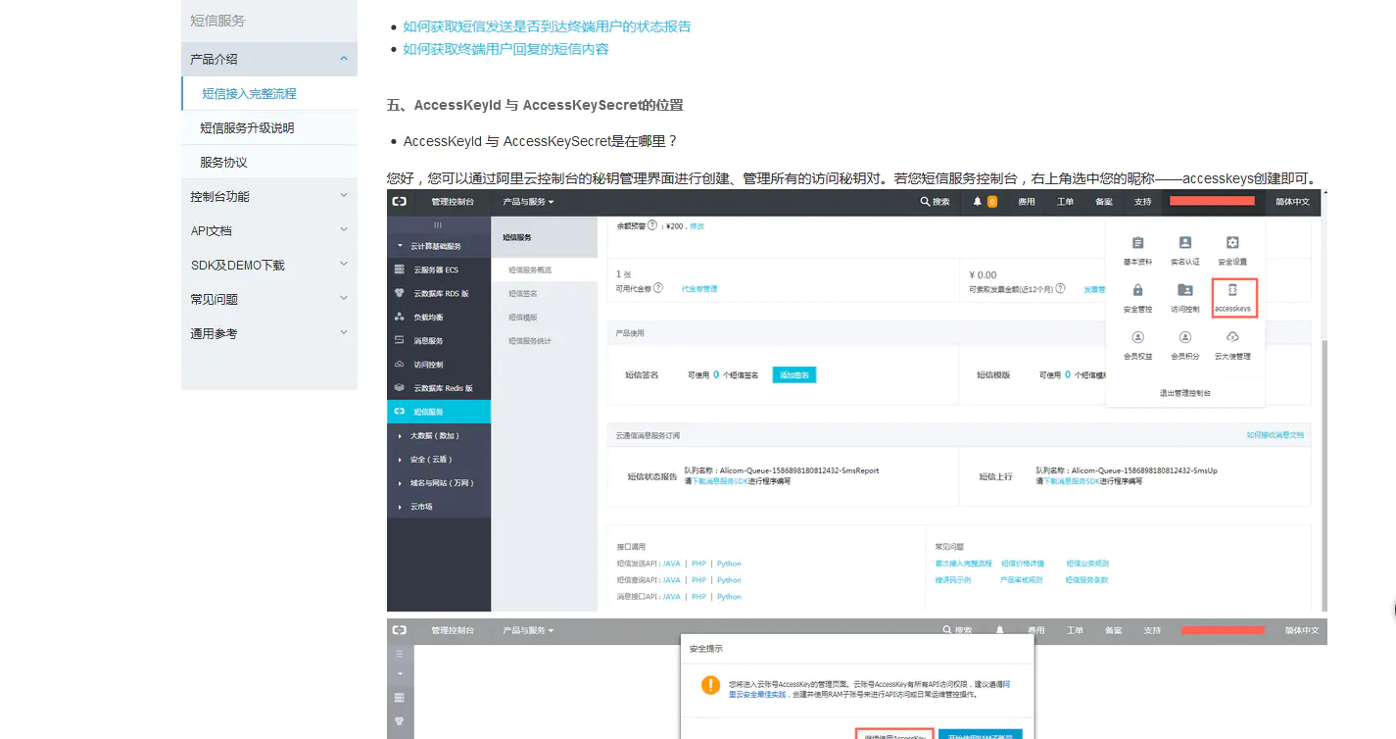This screenshot has height=739, width=1396.
Task: Select 云数据库 RDS 版 in console sidebar
Action: (439, 293)
